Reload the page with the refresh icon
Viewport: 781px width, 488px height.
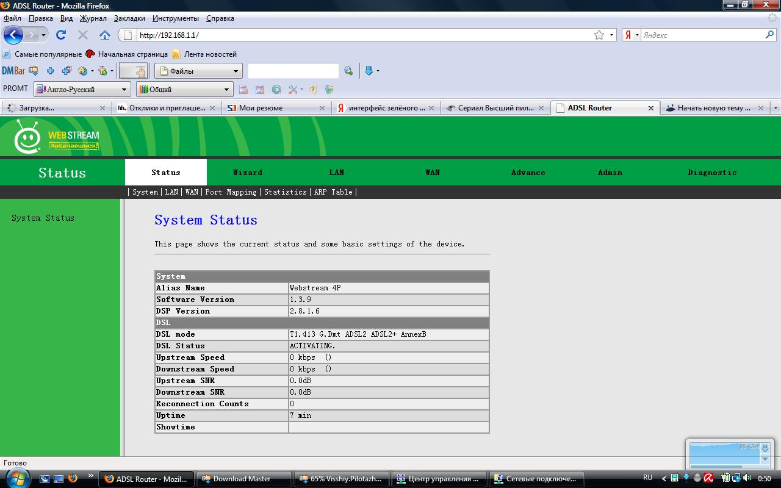pos(61,35)
